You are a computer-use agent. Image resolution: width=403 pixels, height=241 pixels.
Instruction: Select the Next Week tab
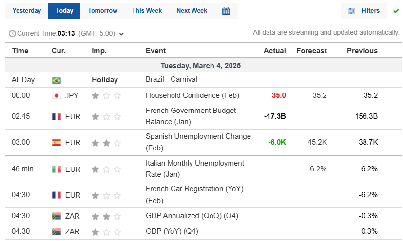[192, 11]
